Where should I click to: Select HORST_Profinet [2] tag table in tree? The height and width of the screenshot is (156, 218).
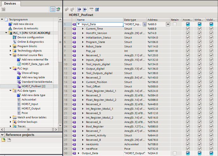pos(33,86)
